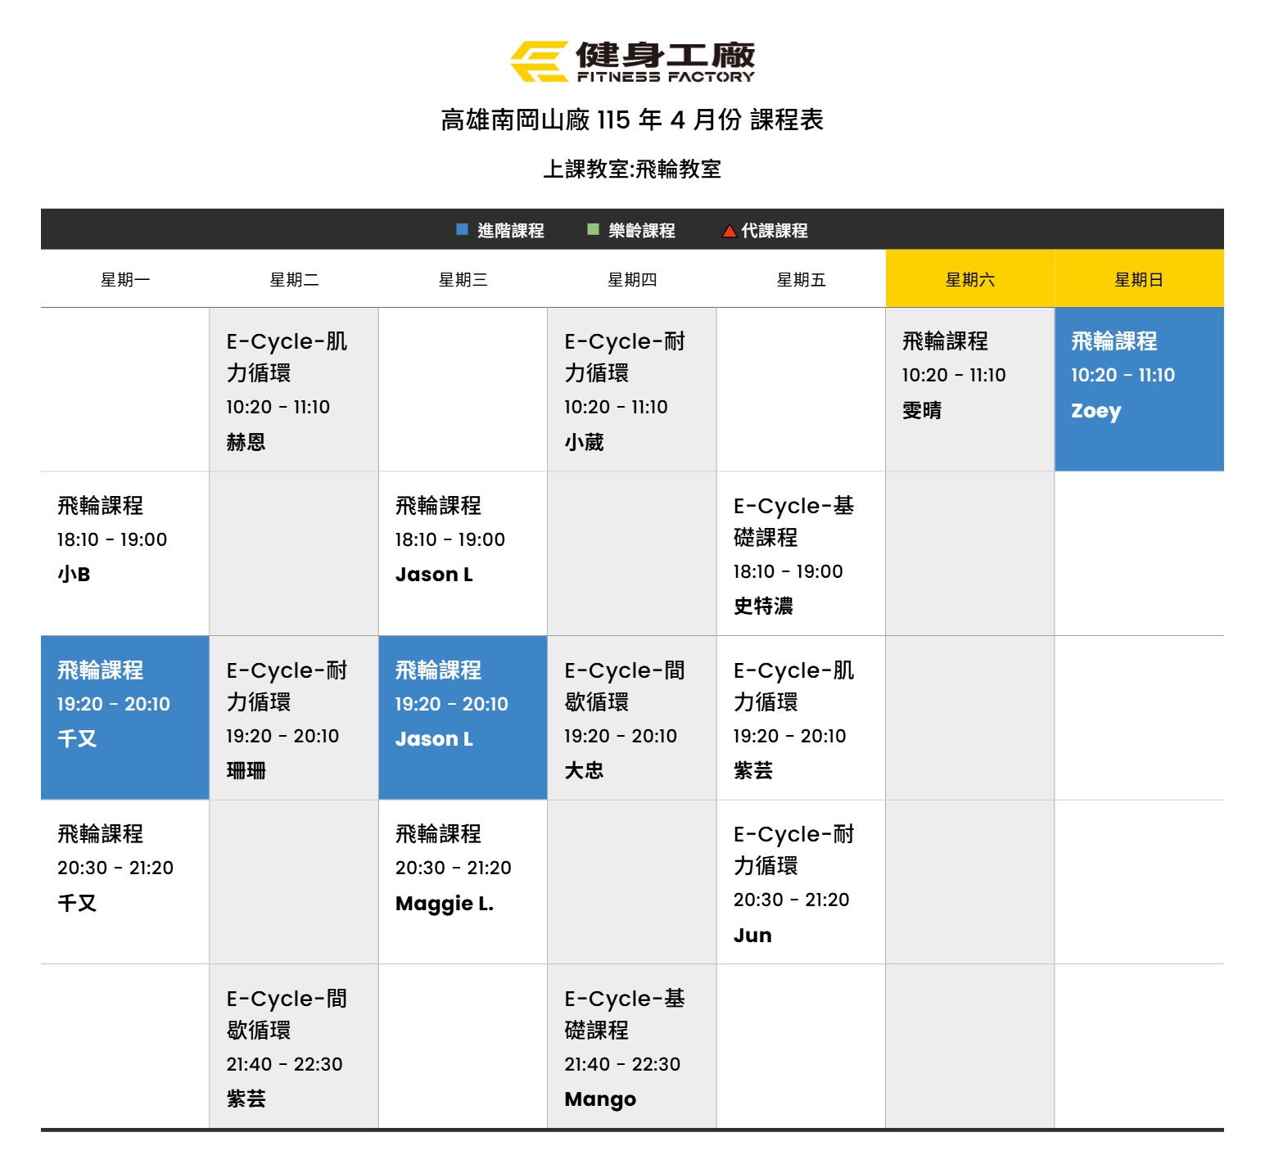Click the Fitness Factory logo

[x=632, y=62]
